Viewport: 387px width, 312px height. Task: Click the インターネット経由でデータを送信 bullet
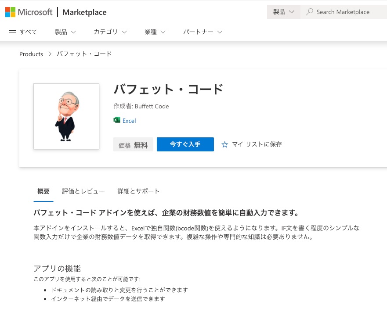click(x=108, y=299)
